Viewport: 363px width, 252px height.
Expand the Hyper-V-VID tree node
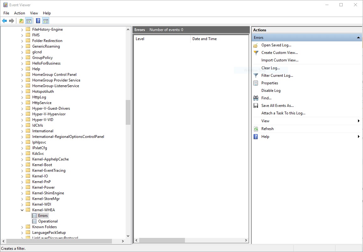tap(22, 120)
